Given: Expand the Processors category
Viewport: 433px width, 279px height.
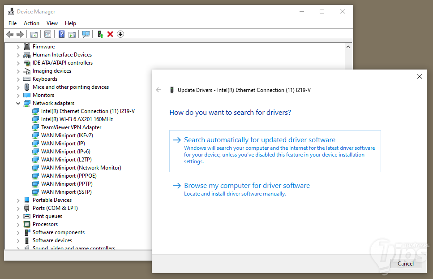Looking at the screenshot, I should tap(18, 224).
